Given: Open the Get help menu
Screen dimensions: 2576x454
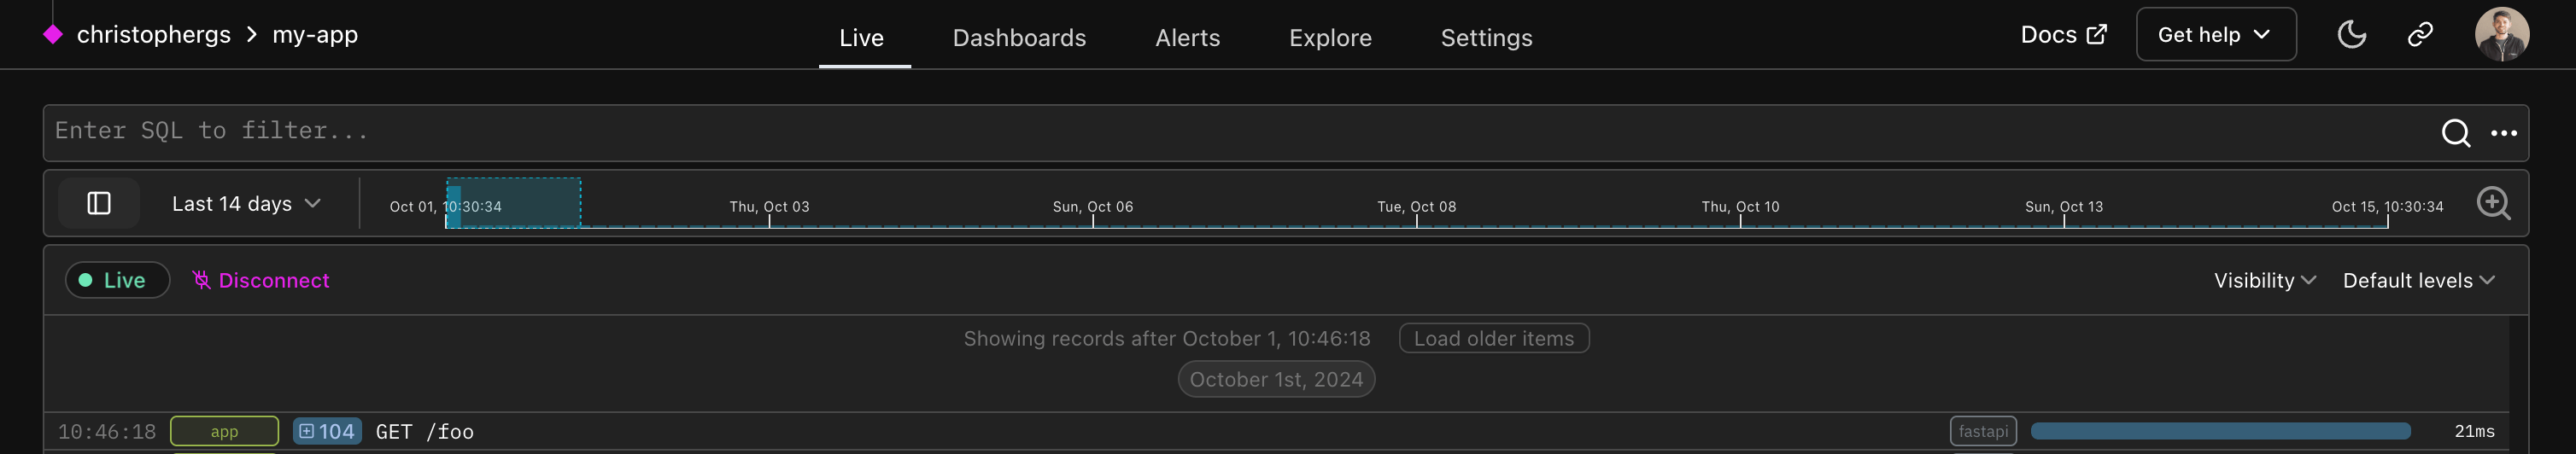Looking at the screenshot, I should [2215, 35].
